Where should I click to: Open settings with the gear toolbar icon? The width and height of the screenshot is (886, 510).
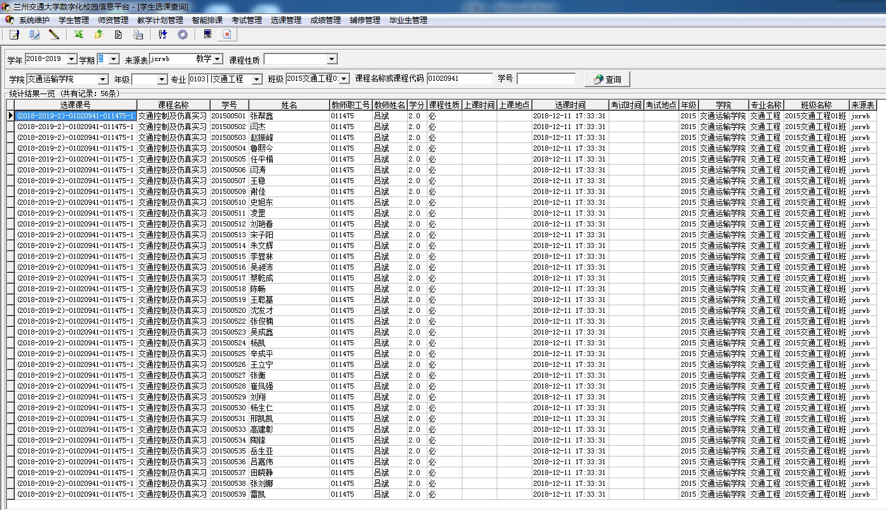point(183,34)
